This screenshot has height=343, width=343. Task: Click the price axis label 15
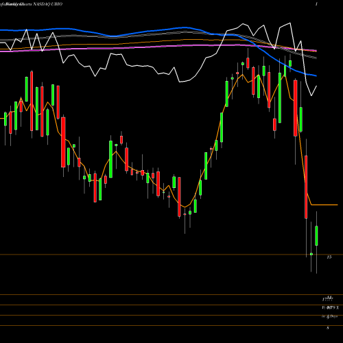click(x=329, y=257)
